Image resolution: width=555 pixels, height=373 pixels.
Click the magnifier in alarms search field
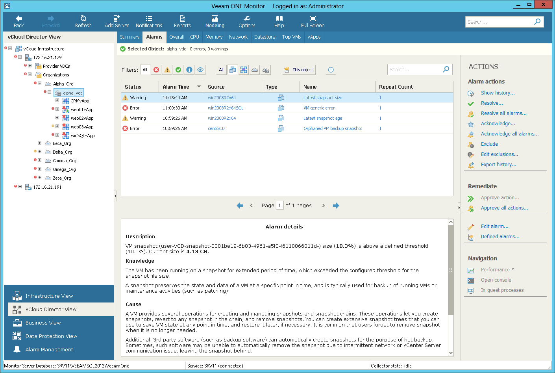(446, 69)
